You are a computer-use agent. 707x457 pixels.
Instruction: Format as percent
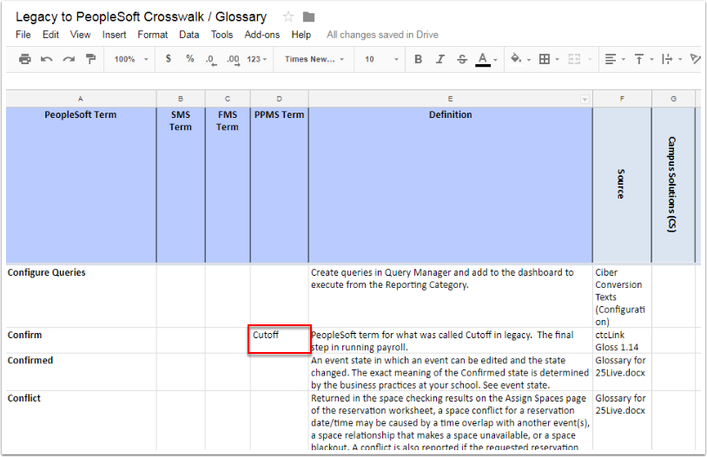(x=190, y=58)
